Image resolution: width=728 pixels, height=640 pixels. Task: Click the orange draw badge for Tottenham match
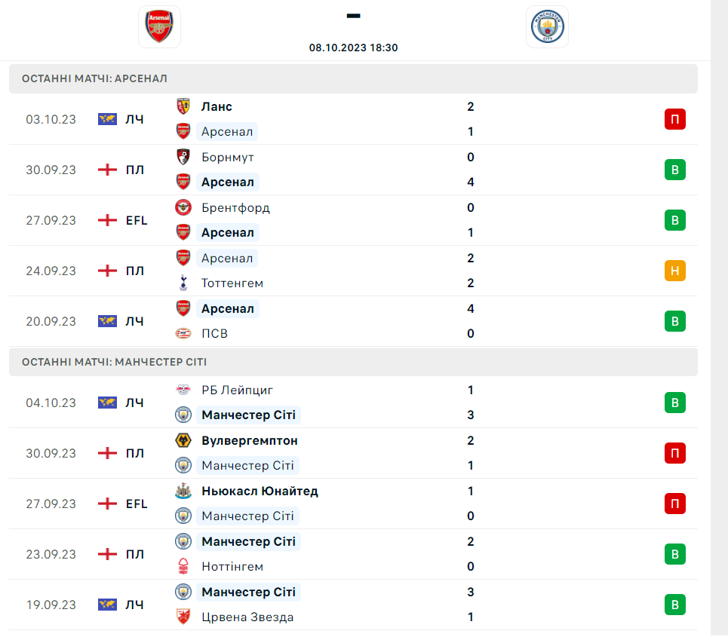click(674, 271)
